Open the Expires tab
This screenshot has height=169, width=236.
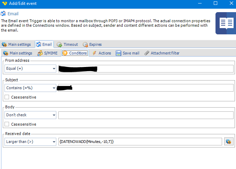[92, 44]
